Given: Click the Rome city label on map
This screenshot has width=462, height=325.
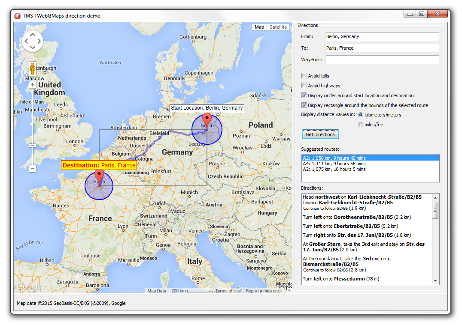Looking at the screenshot, I should (x=198, y=278).
